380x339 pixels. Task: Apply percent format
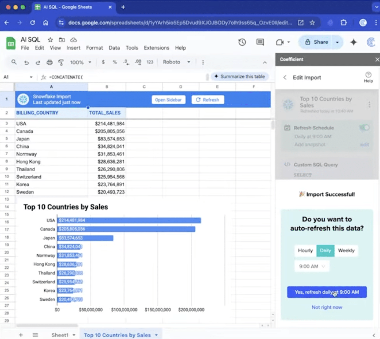[x=115, y=62]
